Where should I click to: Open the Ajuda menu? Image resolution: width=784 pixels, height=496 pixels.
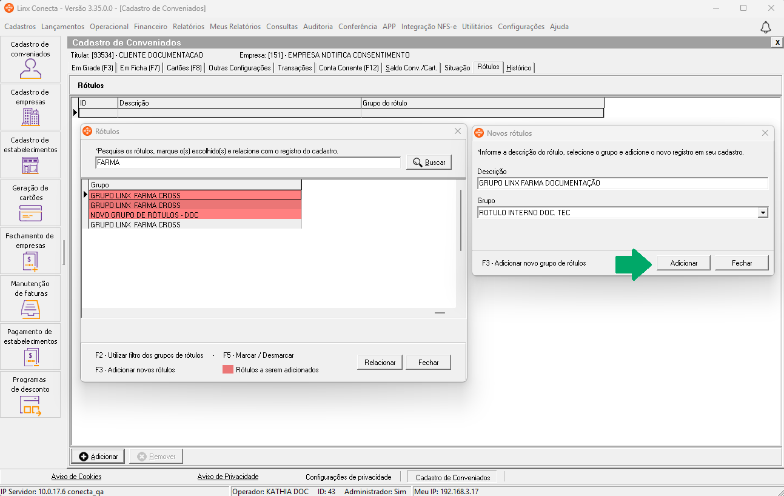[559, 27]
